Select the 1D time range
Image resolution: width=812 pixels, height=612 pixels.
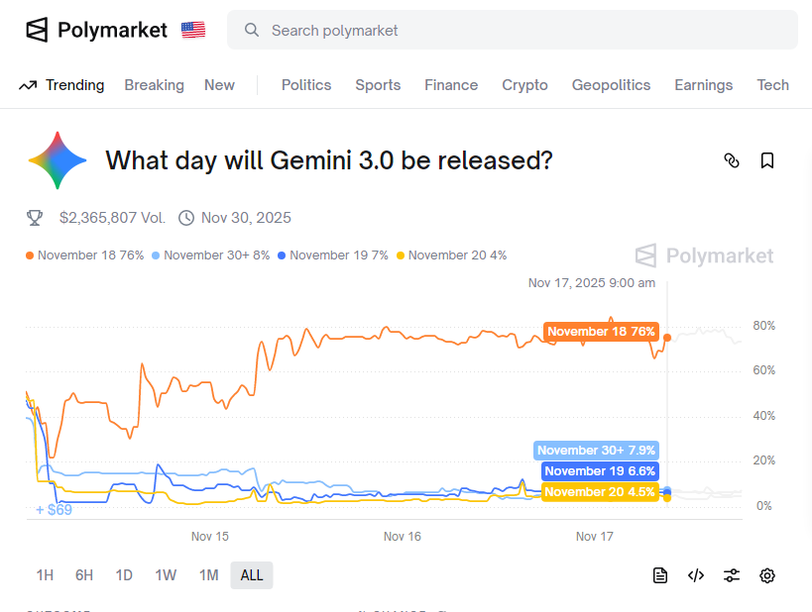tap(124, 575)
